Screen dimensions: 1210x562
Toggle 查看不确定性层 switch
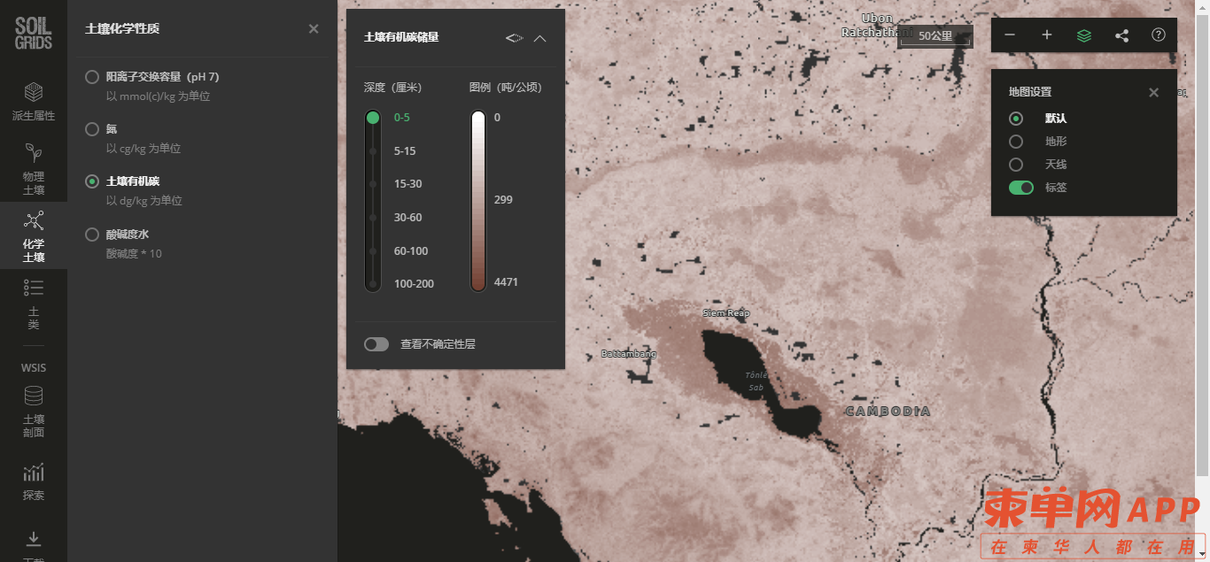pyautogui.click(x=376, y=344)
